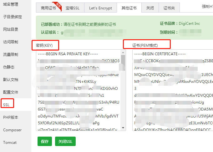
Task: Switch to Let's Encrypt tab
Action: click(100, 8)
